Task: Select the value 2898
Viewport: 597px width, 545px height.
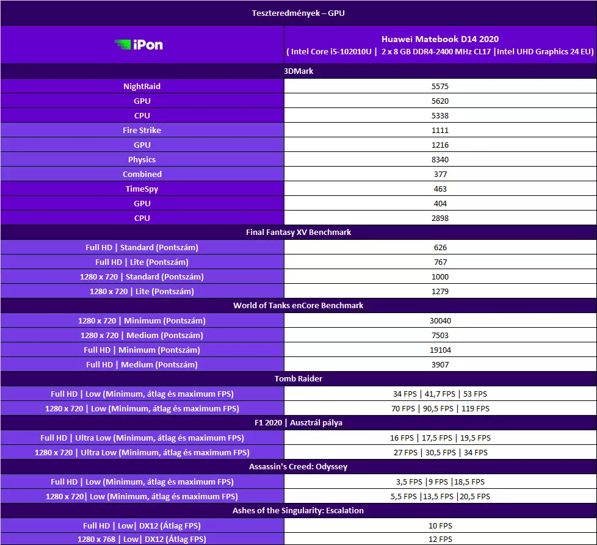Action: coord(440,218)
